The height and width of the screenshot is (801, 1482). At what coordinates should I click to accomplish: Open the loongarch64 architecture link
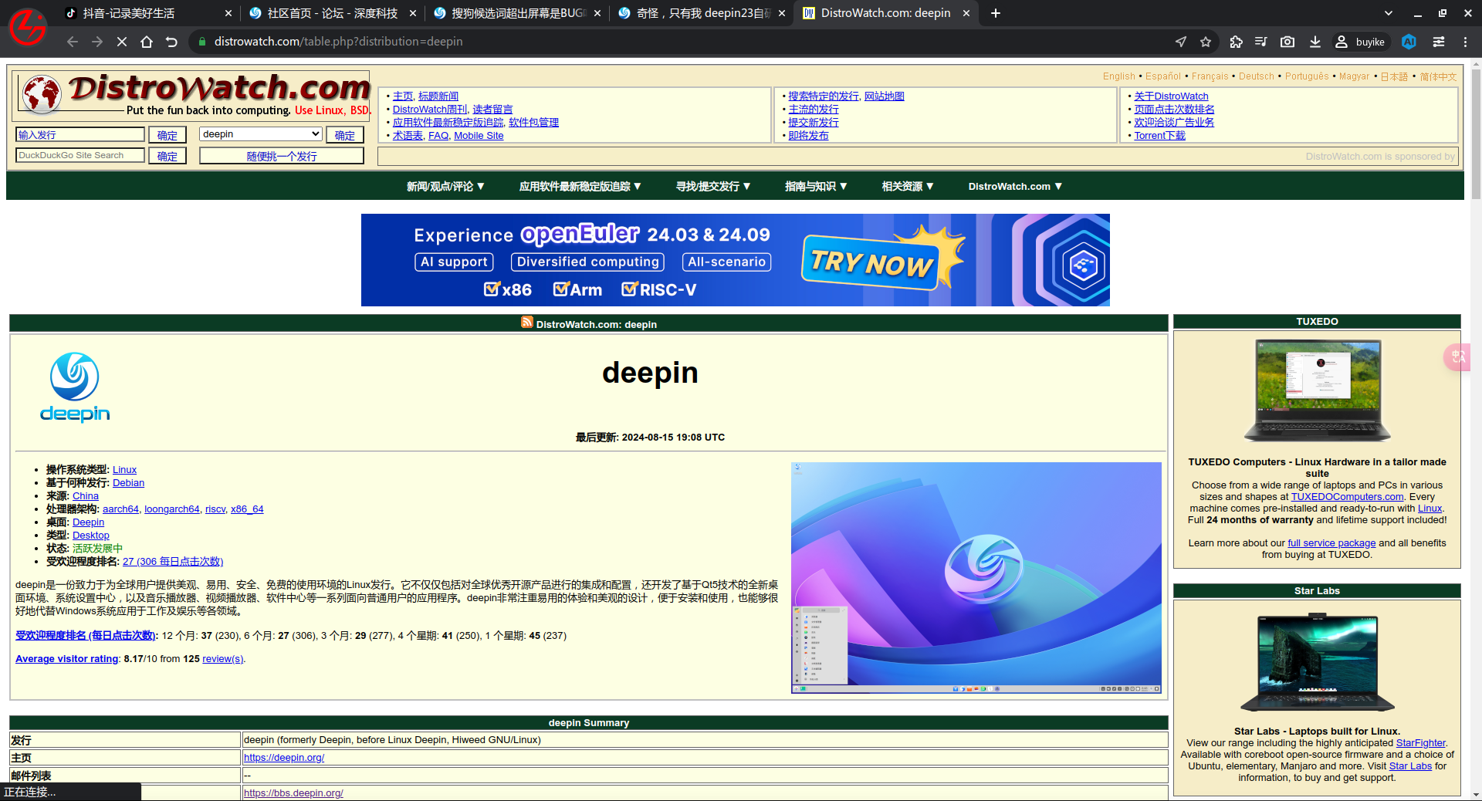[172, 509]
